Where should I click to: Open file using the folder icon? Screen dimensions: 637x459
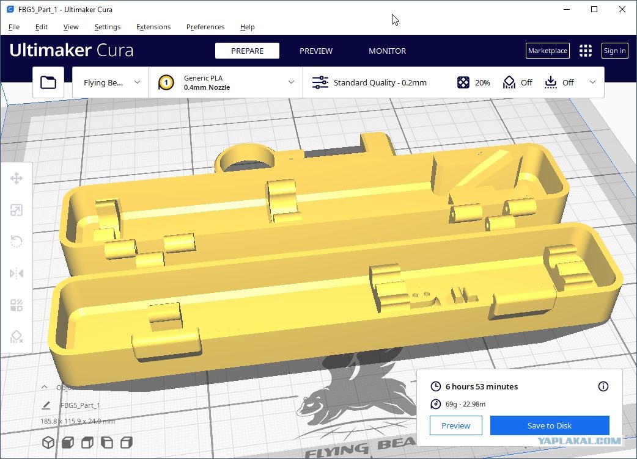click(48, 82)
